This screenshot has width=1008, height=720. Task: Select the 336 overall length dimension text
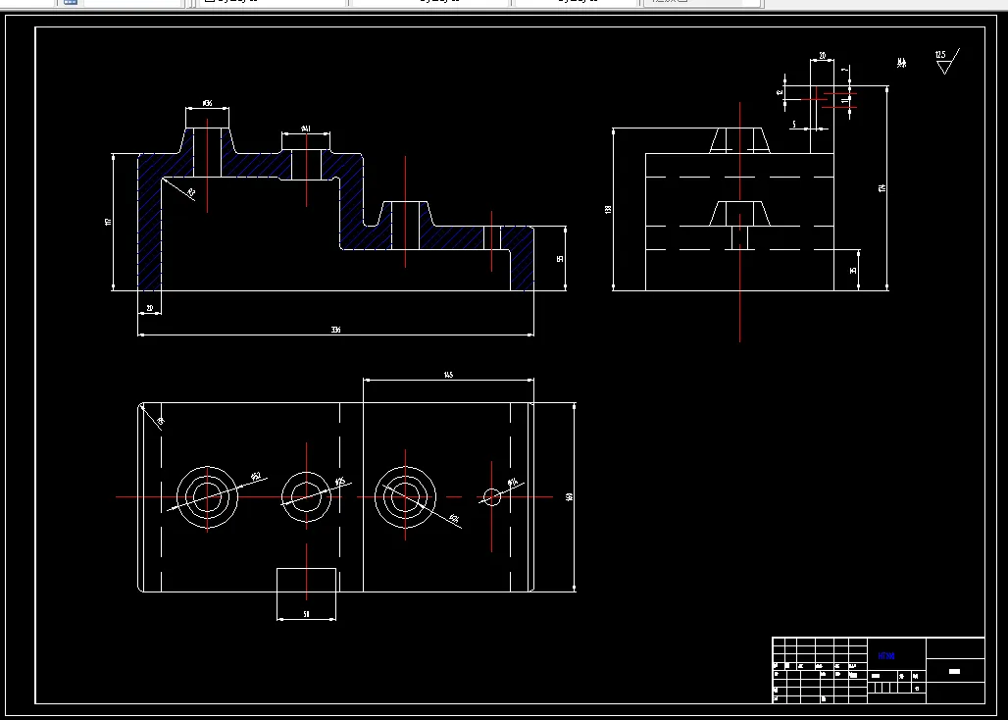click(x=335, y=330)
